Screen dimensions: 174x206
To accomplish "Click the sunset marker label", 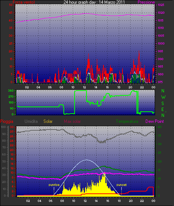I will [121, 185].
